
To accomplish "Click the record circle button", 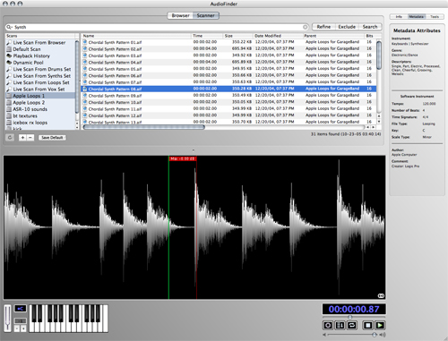I will pos(328,325).
